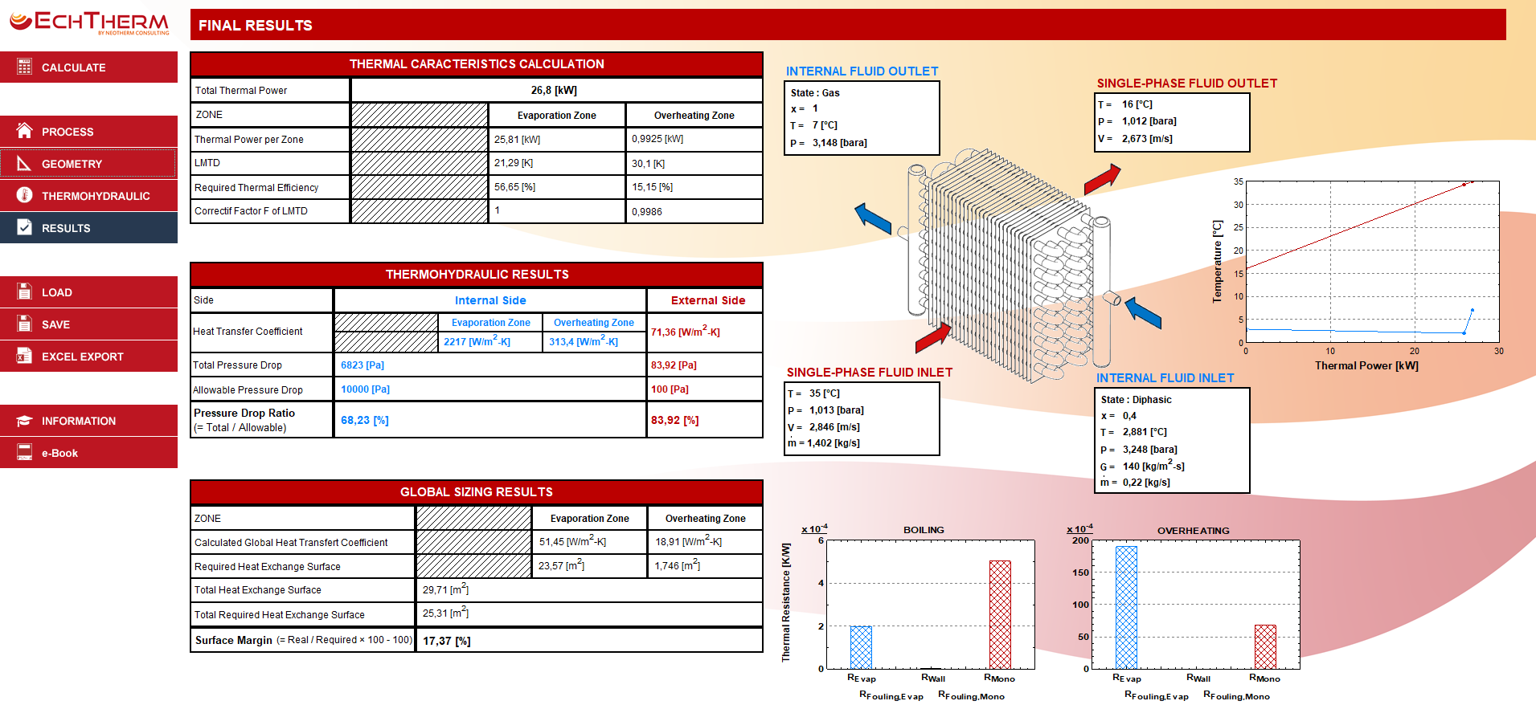This screenshot has width=1536, height=705.
Task: Click the BOILING thermal resistance chart
Action: coord(908,612)
